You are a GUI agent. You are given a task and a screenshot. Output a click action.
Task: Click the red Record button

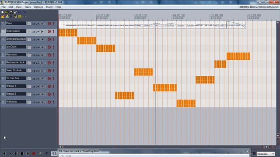[x=34, y=154]
